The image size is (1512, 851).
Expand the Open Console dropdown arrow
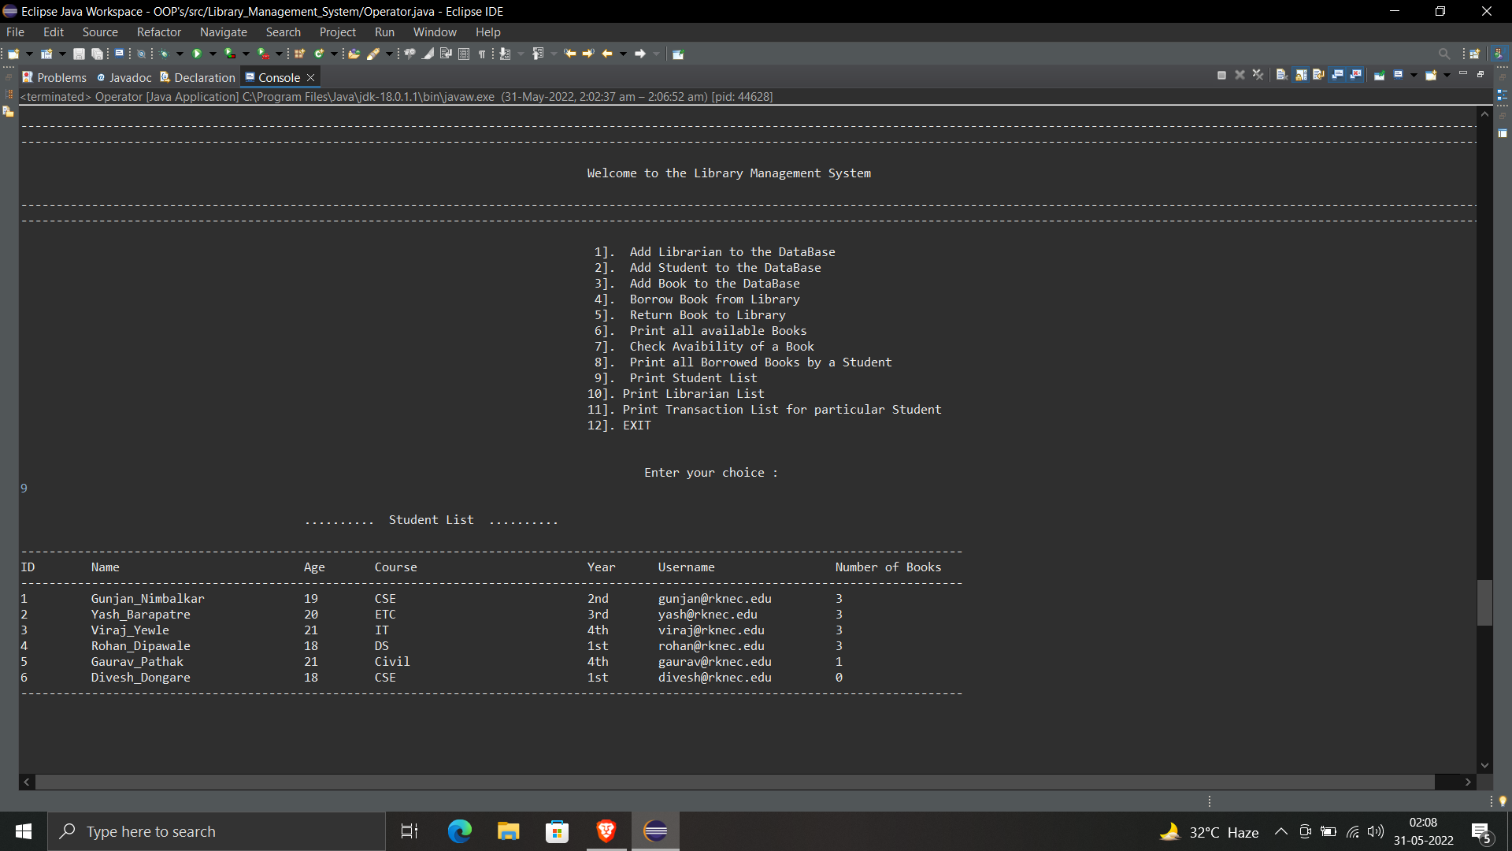tap(1447, 75)
